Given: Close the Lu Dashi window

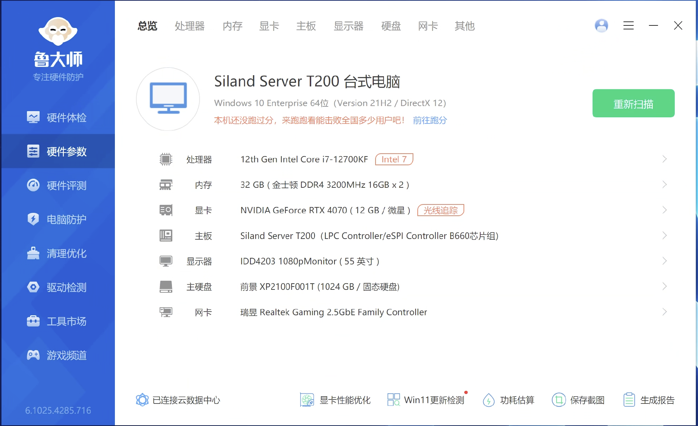Looking at the screenshot, I should point(678,25).
